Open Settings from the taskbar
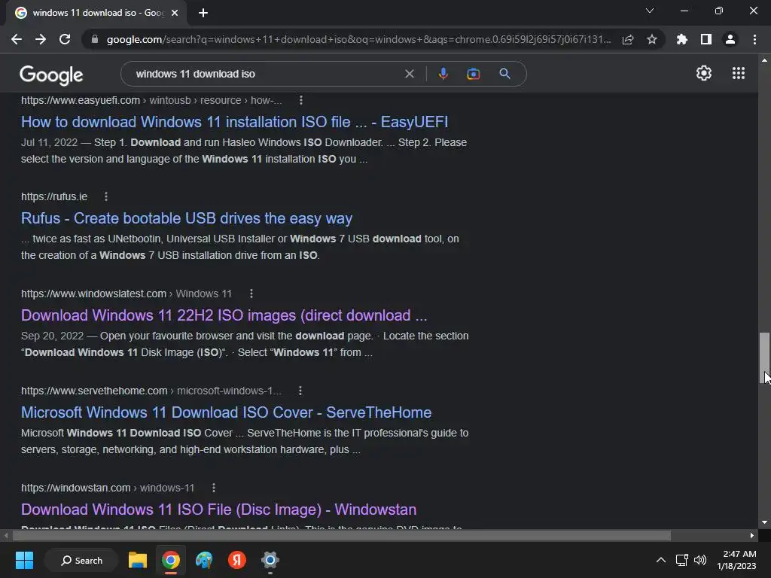The height and width of the screenshot is (578, 771). pyautogui.click(x=270, y=560)
